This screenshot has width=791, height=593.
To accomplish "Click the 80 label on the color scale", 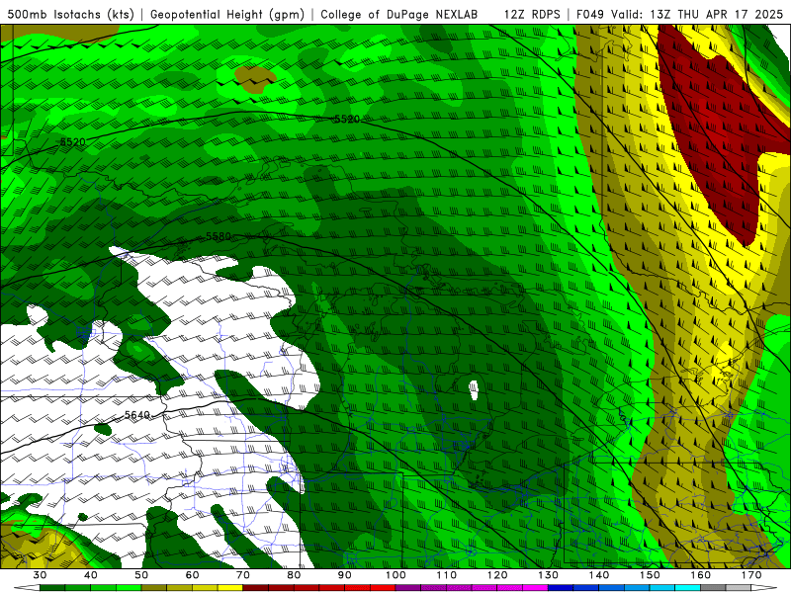I will click(294, 575).
